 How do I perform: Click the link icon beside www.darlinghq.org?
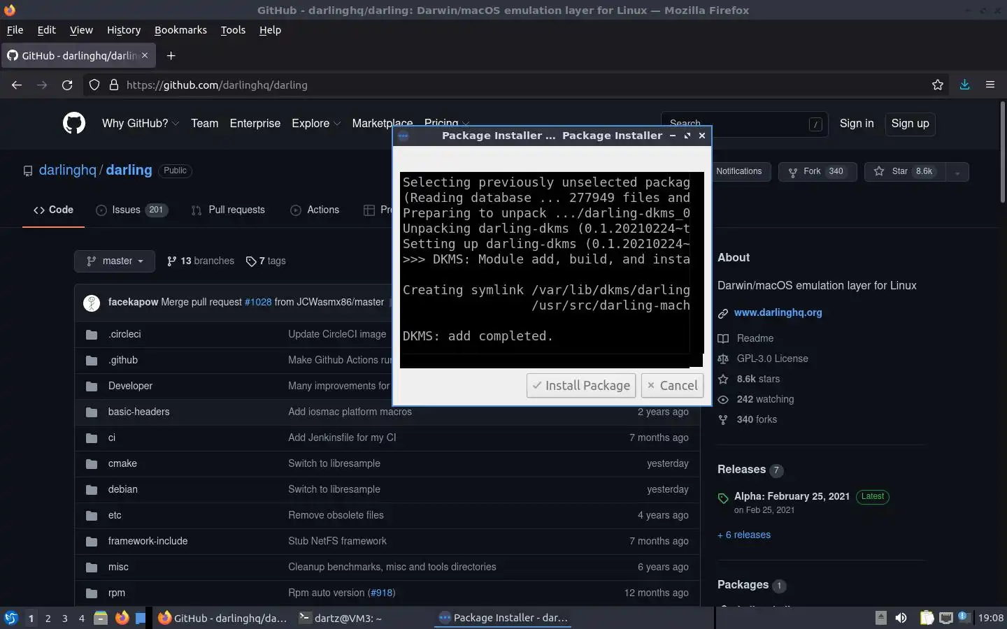(x=723, y=313)
